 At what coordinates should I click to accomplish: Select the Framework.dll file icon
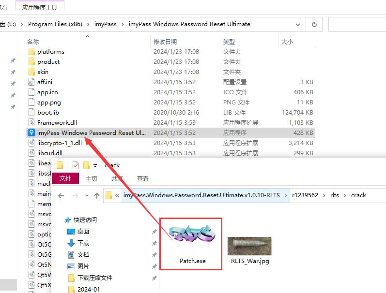point(31,122)
